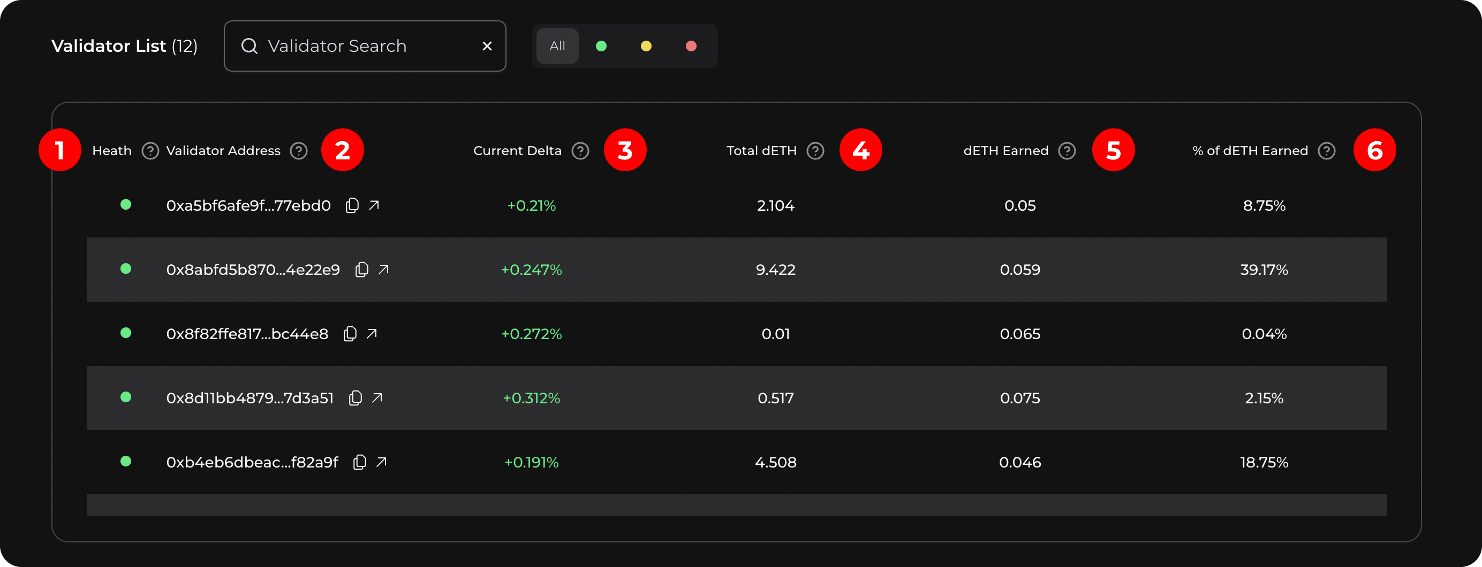The image size is (1482, 567).
Task: Open help tooltip for dETH Earned column
Action: point(1067,151)
